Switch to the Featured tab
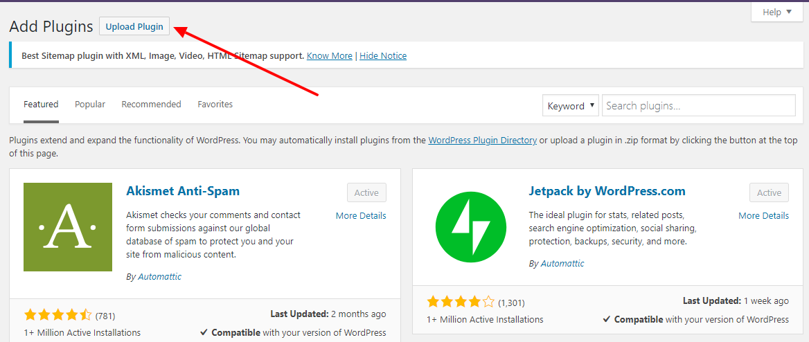Image resolution: width=809 pixels, height=342 pixels. [42, 105]
